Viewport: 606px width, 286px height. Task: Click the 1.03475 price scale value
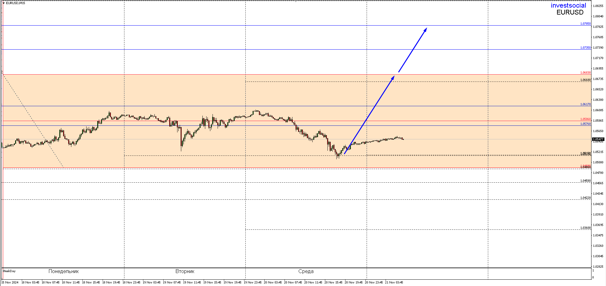[598, 235]
